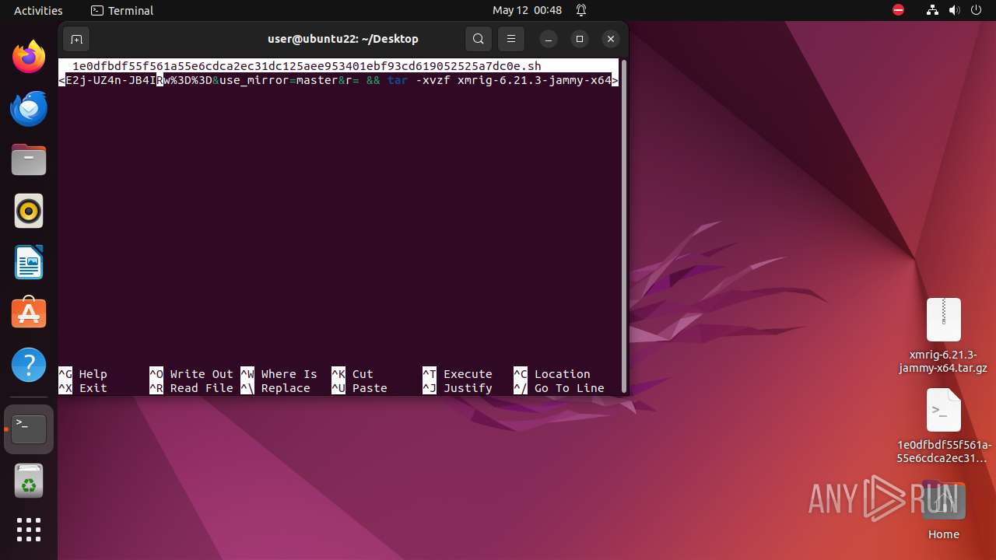Click 'xmrig-6.21.3-jammy-x64' text in the editor
Viewport: 996px width, 560px height.
point(535,80)
